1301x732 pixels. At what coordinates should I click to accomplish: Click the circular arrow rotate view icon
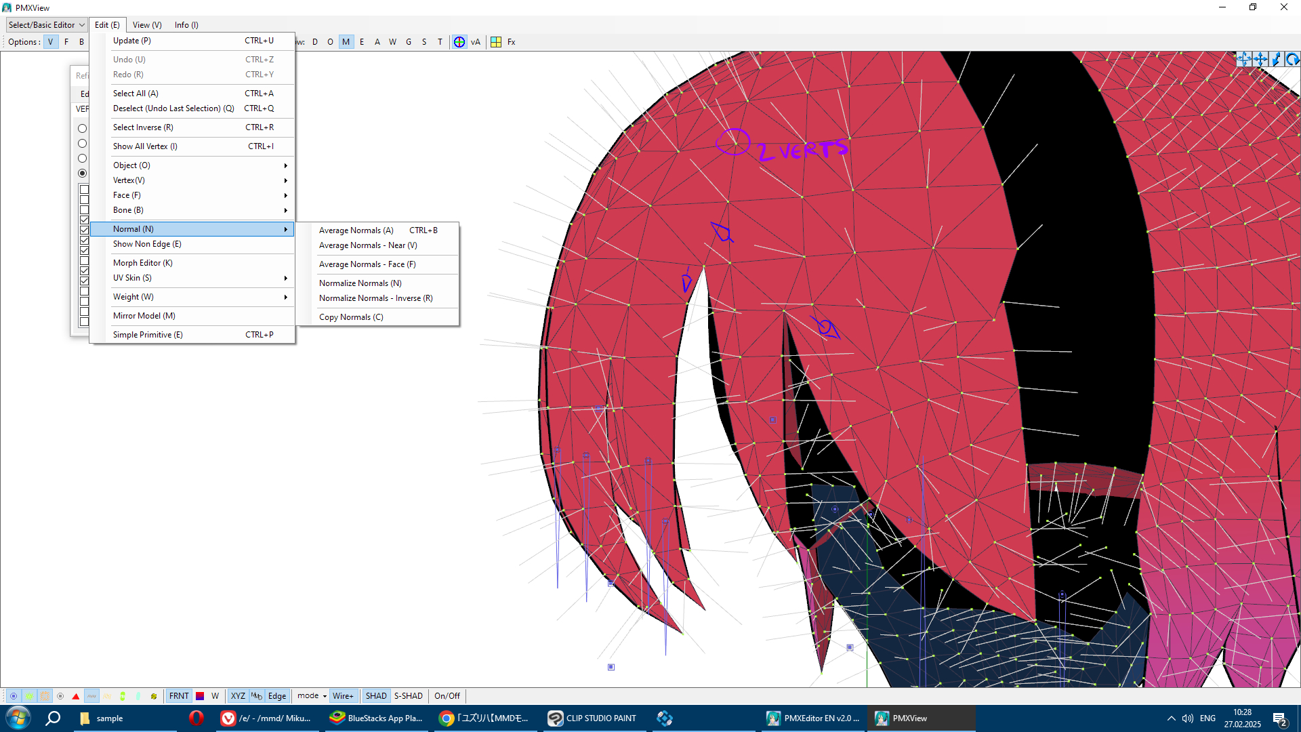point(1292,60)
